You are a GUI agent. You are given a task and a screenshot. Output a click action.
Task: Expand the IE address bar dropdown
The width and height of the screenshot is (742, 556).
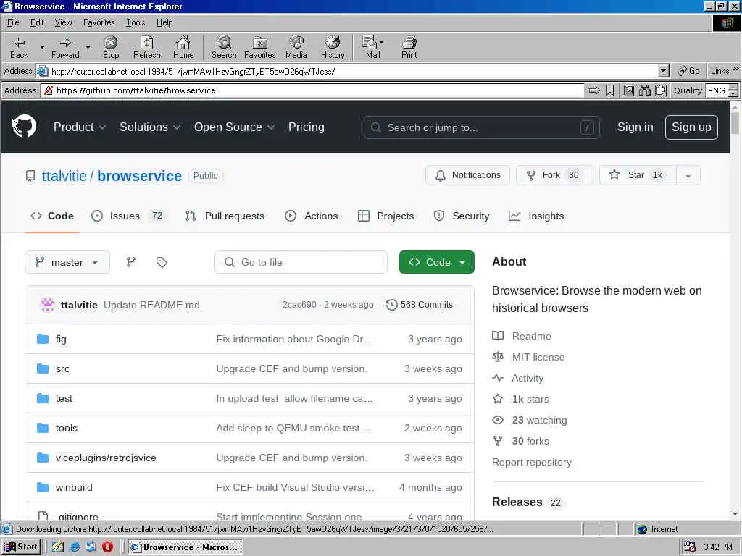(x=664, y=72)
